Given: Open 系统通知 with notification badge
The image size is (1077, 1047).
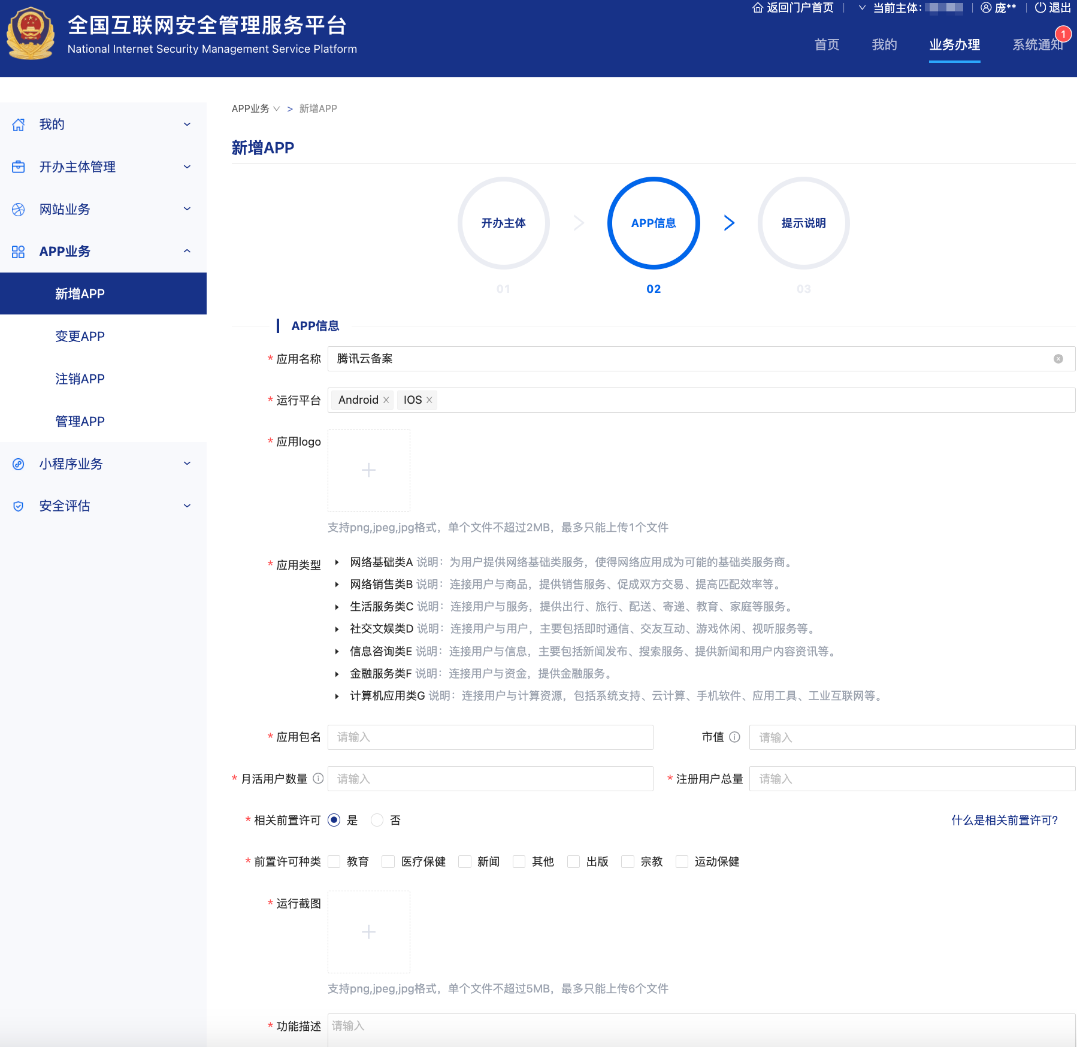Looking at the screenshot, I should click(1038, 44).
